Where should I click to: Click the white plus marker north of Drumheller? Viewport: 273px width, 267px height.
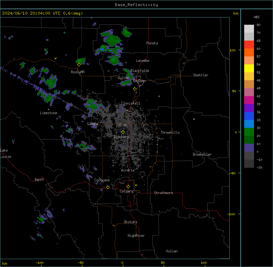click(x=194, y=119)
